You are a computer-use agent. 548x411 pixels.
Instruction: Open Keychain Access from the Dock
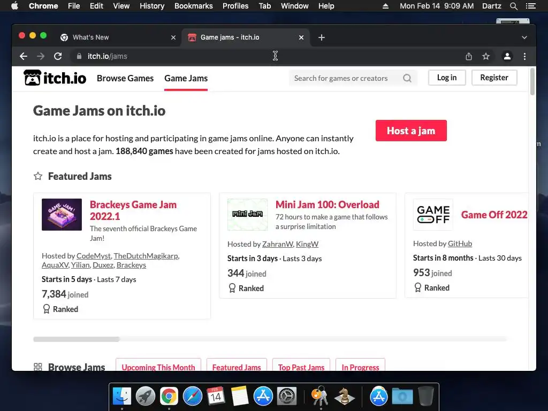320,397
